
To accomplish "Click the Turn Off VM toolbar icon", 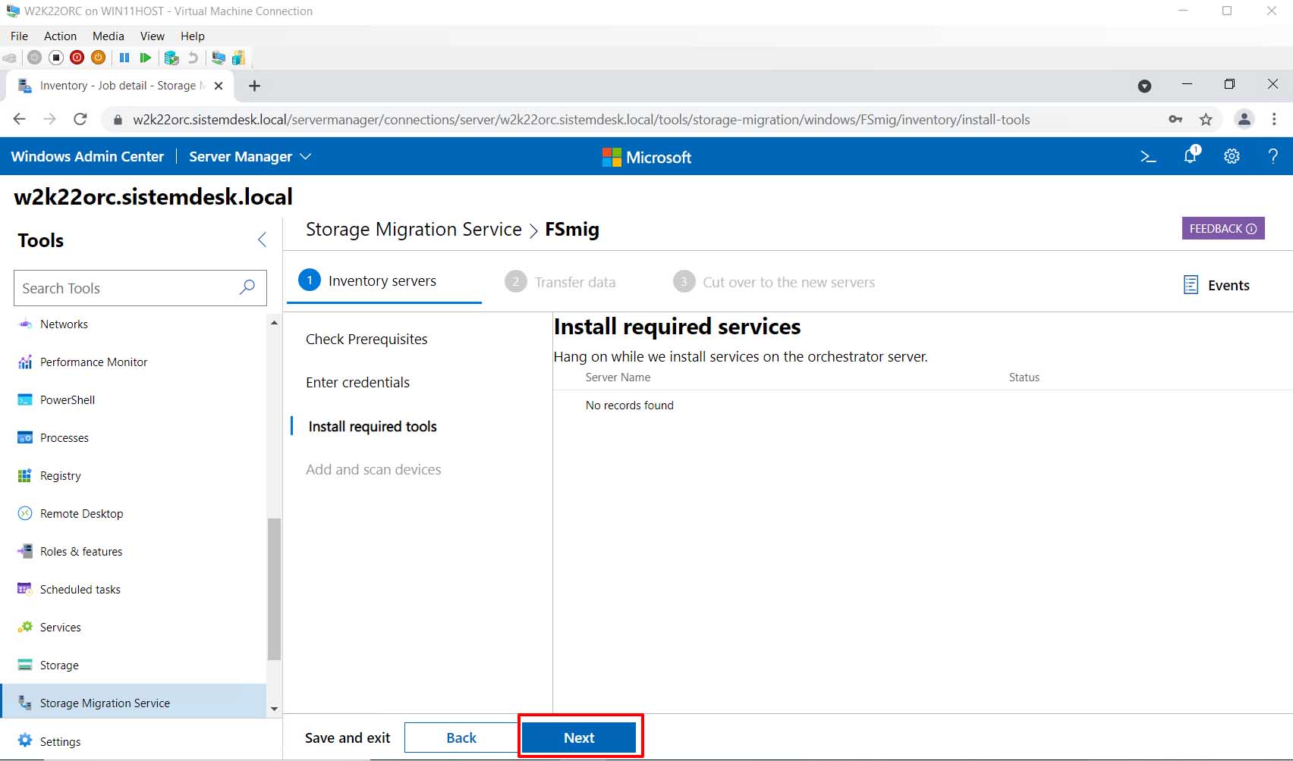I will tap(55, 58).
